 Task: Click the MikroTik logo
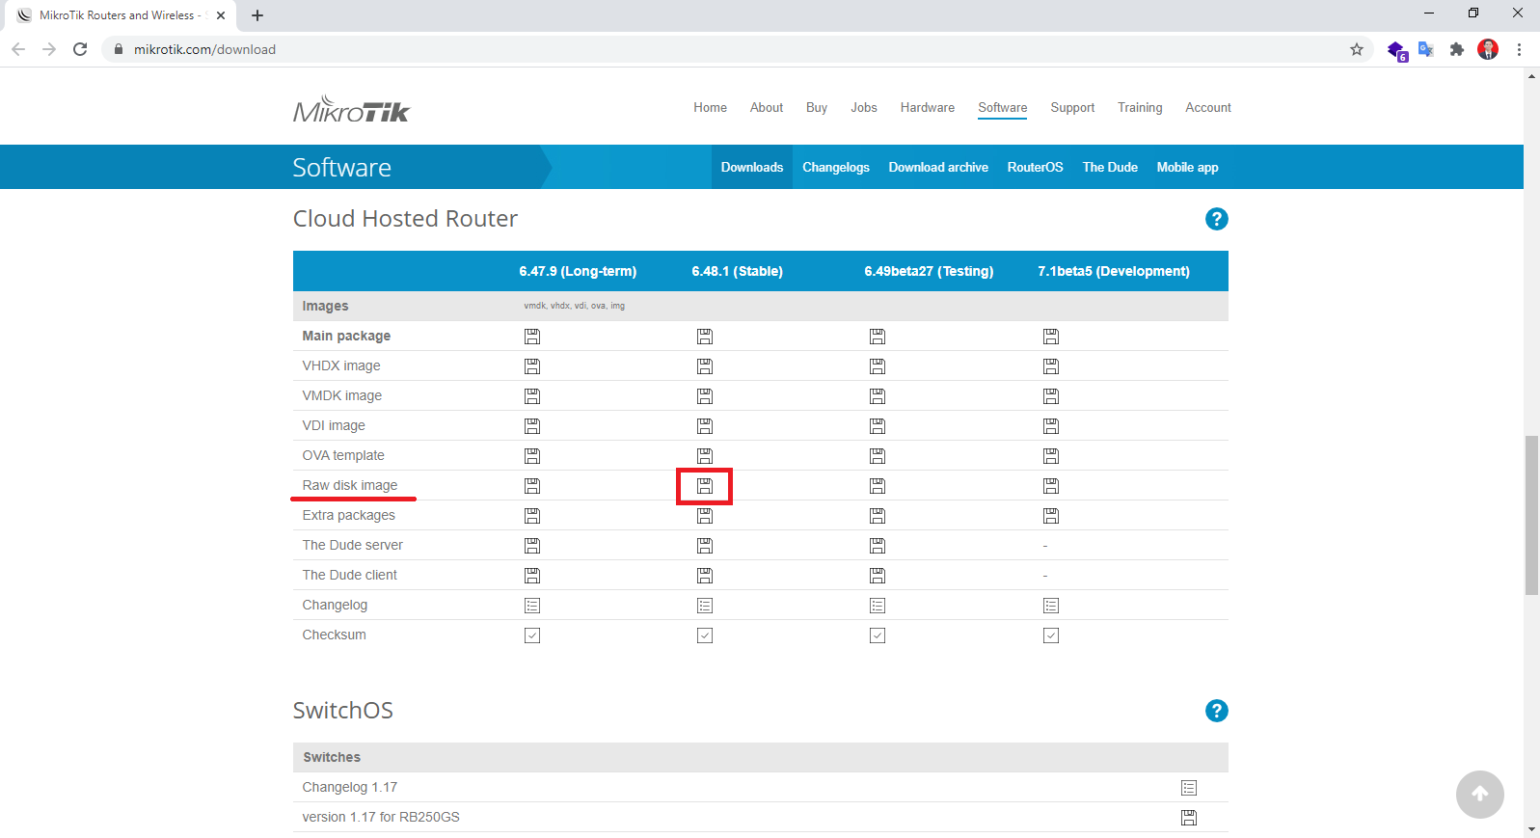pos(352,109)
